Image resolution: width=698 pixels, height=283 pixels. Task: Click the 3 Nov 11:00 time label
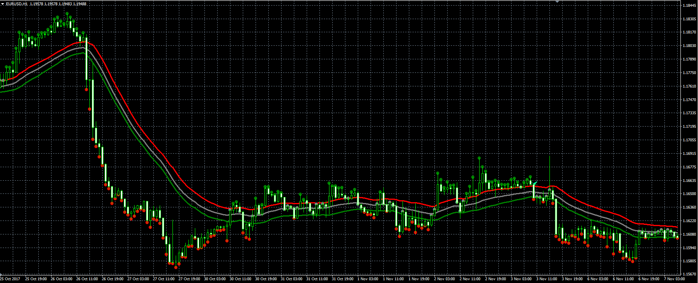pyautogui.click(x=547, y=279)
